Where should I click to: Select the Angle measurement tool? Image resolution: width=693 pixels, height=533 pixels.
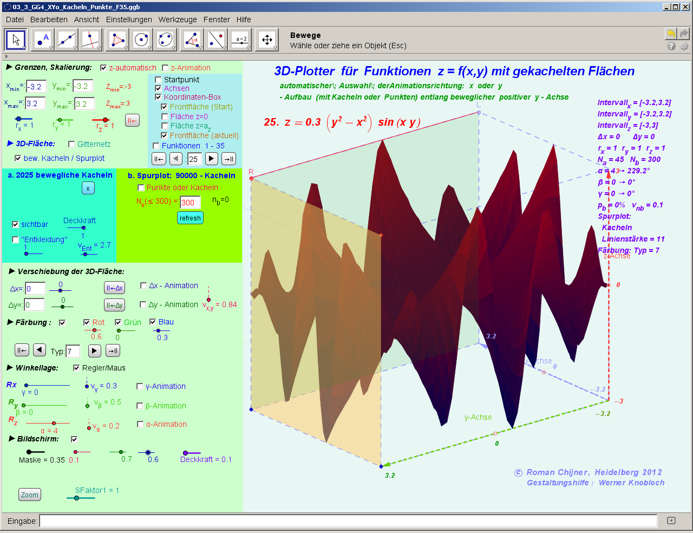click(192, 40)
